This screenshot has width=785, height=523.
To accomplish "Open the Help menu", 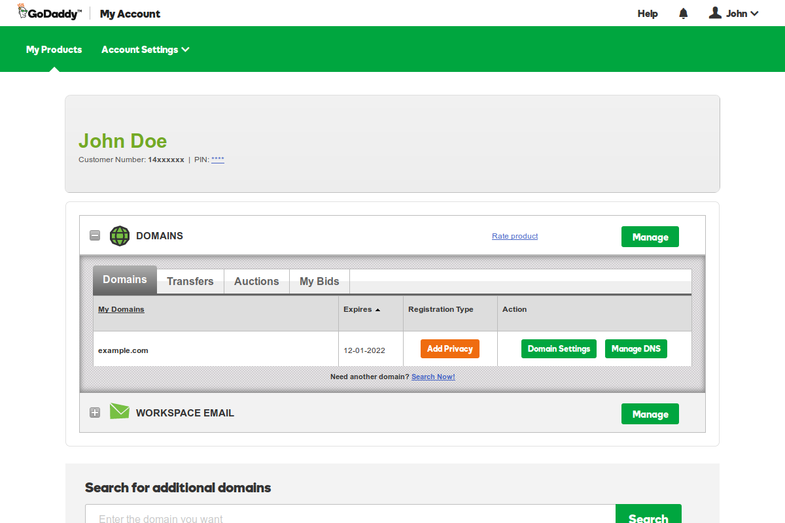I will pyautogui.click(x=648, y=14).
